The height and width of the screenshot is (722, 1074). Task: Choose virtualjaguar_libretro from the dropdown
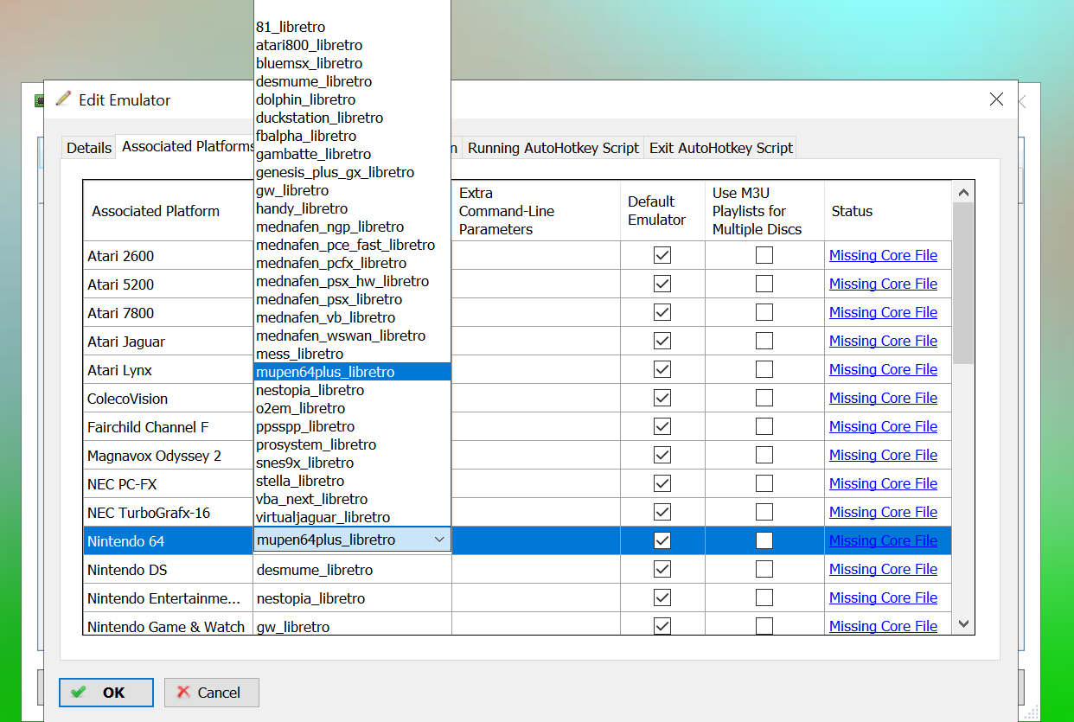[x=352, y=517]
